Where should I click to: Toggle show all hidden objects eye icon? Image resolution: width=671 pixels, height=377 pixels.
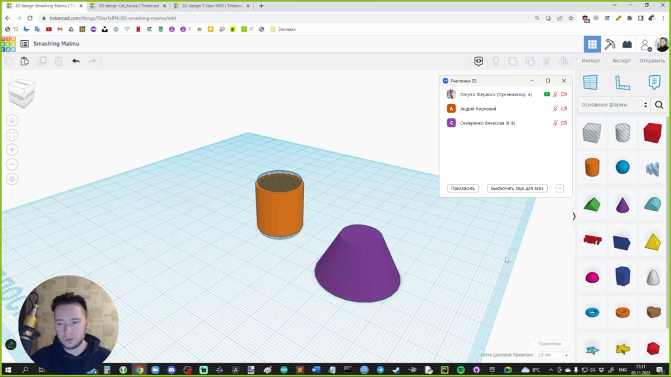coord(479,61)
